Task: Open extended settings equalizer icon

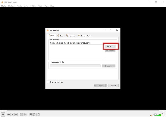Action: pyautogui.click(x=25, y=115)
